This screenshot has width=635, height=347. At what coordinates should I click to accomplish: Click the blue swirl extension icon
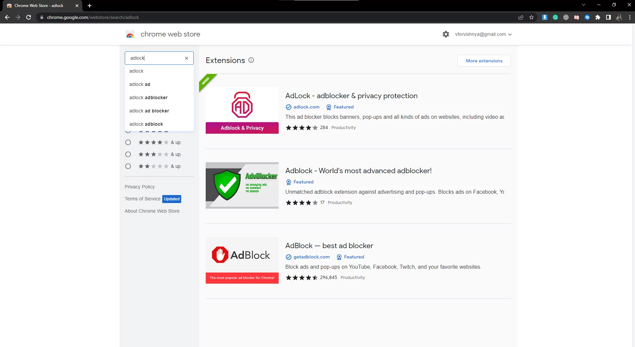click(587, 17)
